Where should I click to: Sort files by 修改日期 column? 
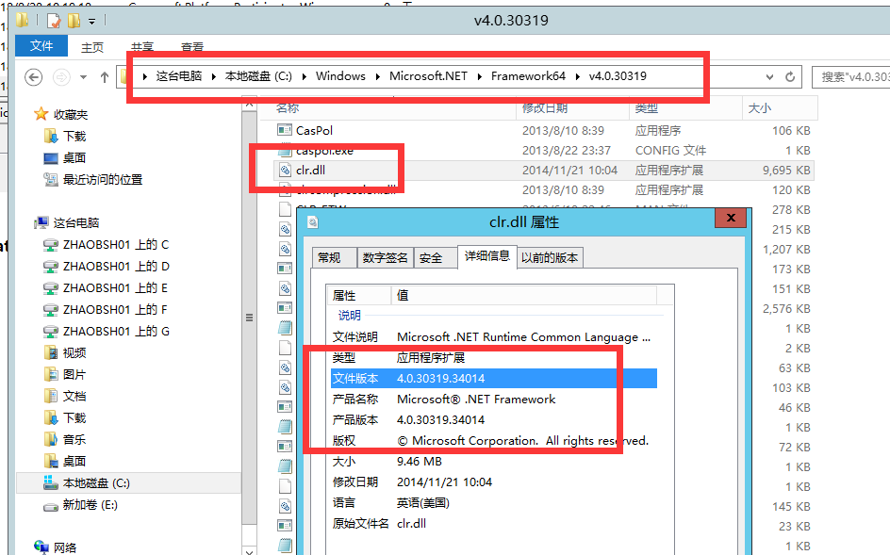573,107
